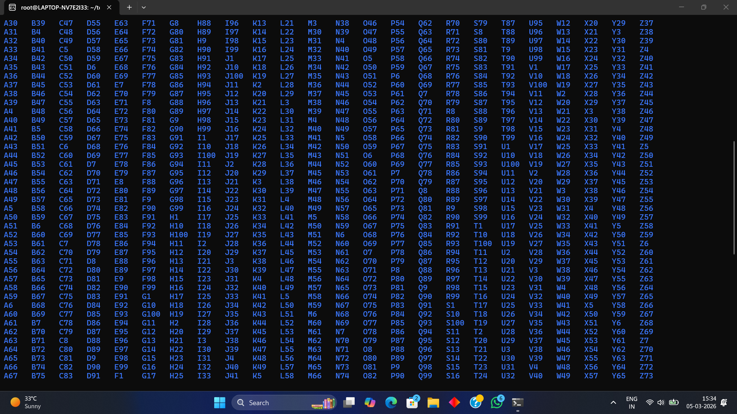Launch Copilot from the taskbar
The width and height of the screenshot is (737, 414).
(x=370, y=402)
